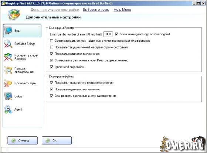Enable Показать текущие ключи Реестра checkbox
The width and height of the screenshot is (207, 153).
coord(51,47)
